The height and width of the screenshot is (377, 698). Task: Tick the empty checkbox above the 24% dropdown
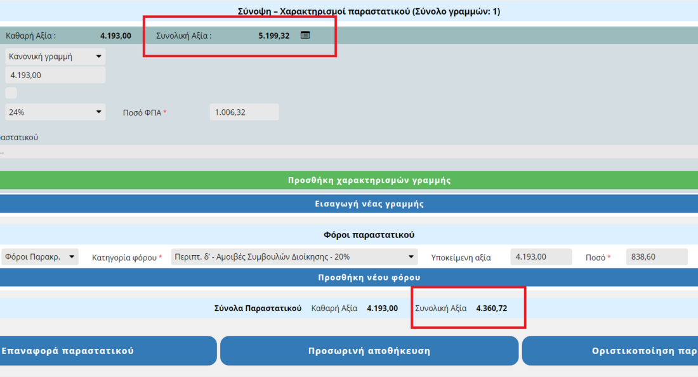coord(11,93)
